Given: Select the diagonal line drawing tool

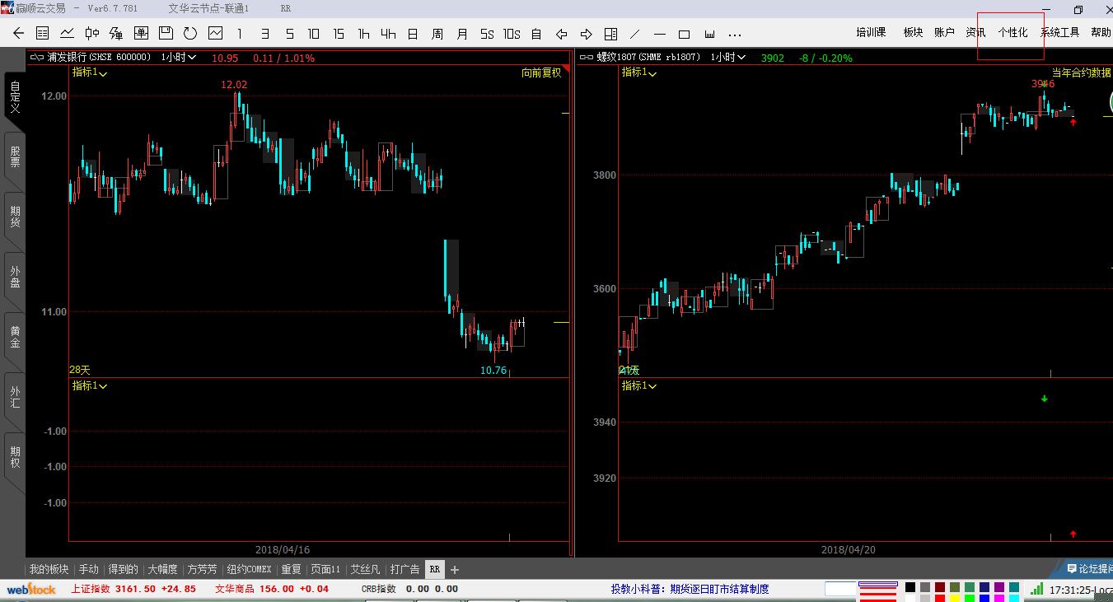Looking at the screenshot, I should (x=634, y=34).
